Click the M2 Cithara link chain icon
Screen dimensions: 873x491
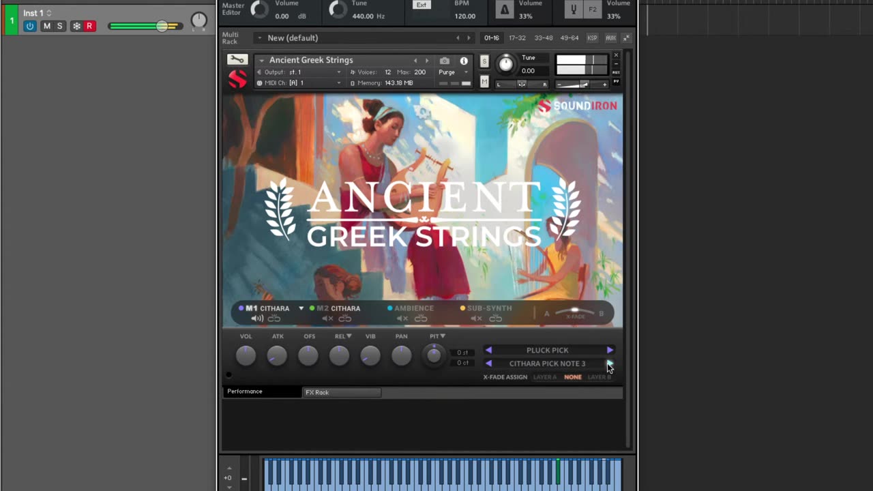point(345,318)
